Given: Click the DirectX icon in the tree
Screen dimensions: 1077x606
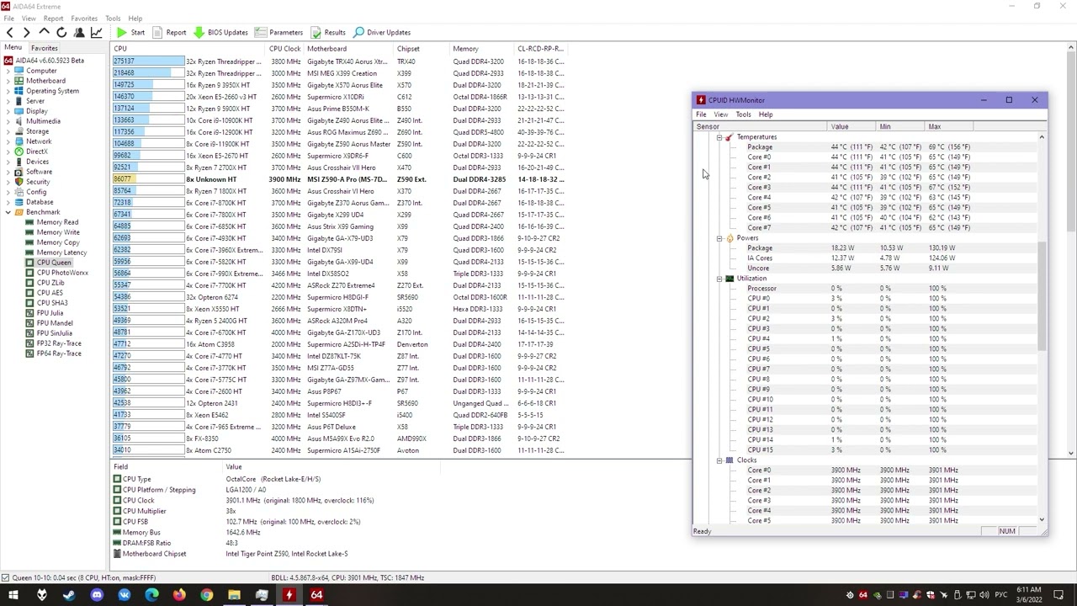Looking at the screenshot, I should click(19, 151).
